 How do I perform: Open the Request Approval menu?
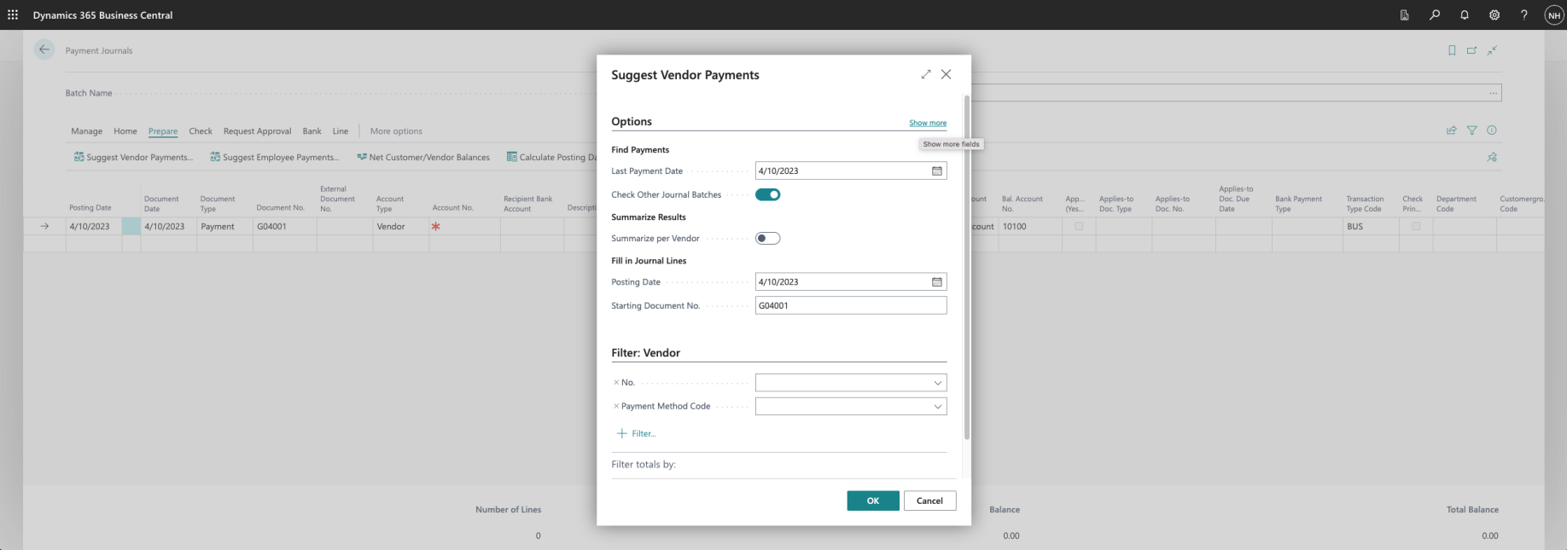(258, 131)
